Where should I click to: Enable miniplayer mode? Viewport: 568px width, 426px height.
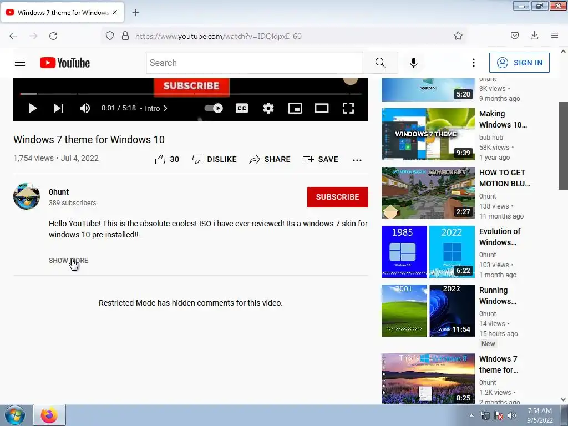pyautogui.click(x=295, y=108)
